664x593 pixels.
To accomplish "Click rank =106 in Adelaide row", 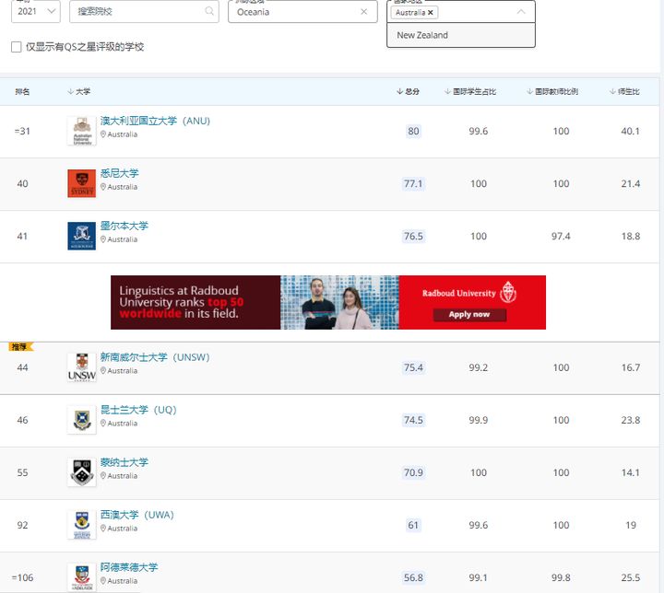I will click(x=22, y=577).
